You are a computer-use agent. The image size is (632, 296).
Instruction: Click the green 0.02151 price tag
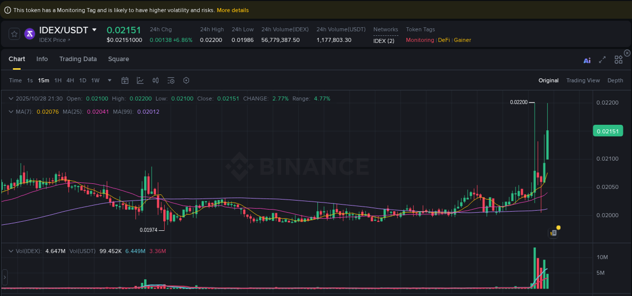608,130
